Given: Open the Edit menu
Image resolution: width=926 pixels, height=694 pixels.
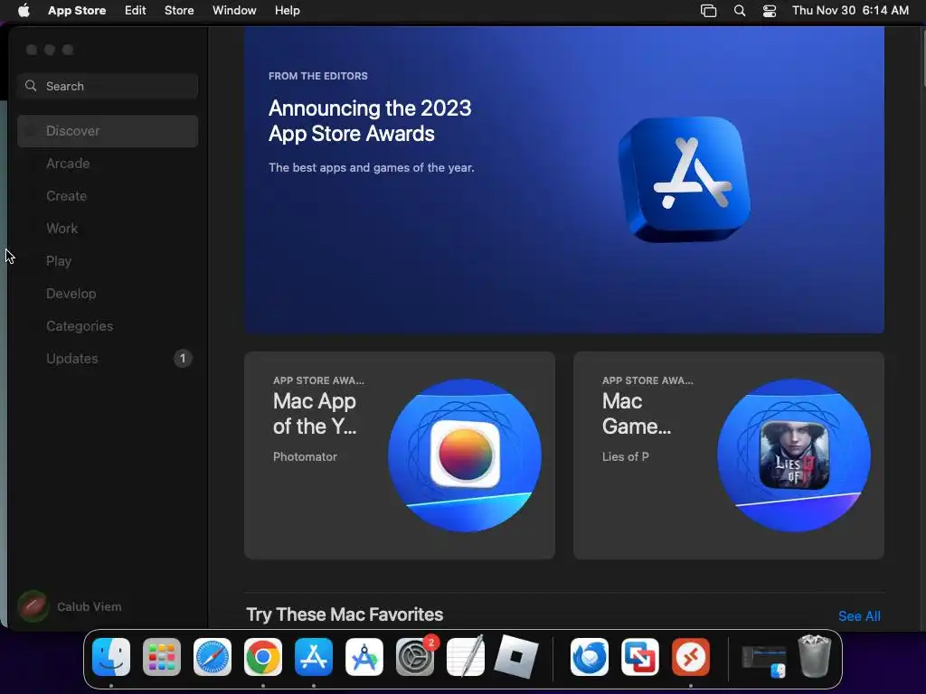Looking at the screenshot, I should 136,11.
